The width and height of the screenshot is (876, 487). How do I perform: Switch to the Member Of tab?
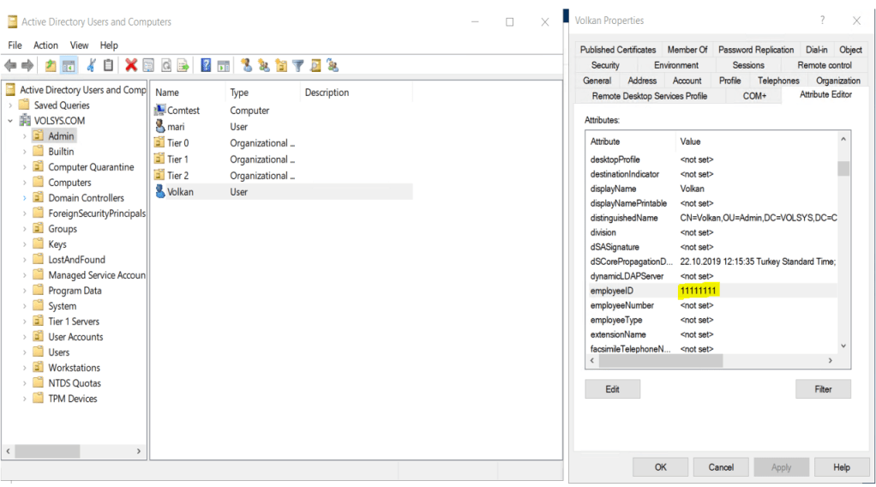click(687, 50)
